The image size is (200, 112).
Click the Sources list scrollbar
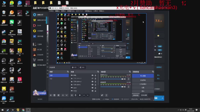coord(98,80)
